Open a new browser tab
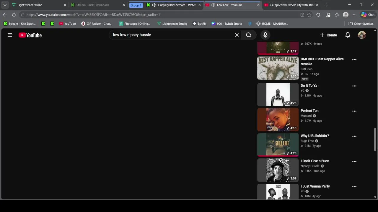This screenshot has width=378, height=212. coord(326,5)
